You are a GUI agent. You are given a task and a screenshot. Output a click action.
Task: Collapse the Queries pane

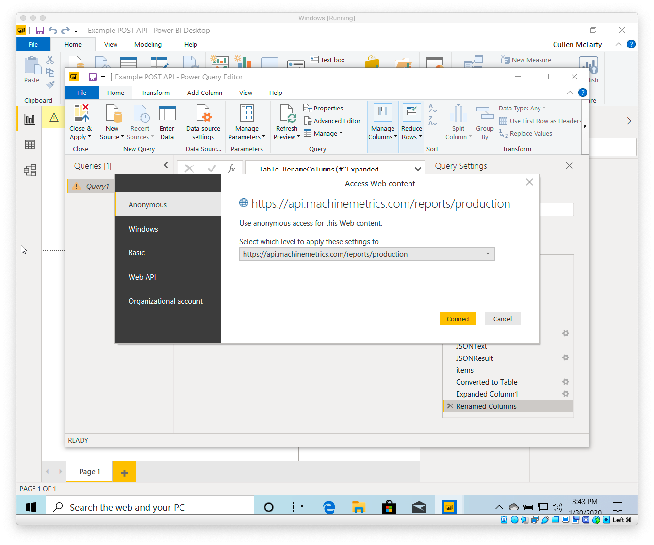(166, 165)
